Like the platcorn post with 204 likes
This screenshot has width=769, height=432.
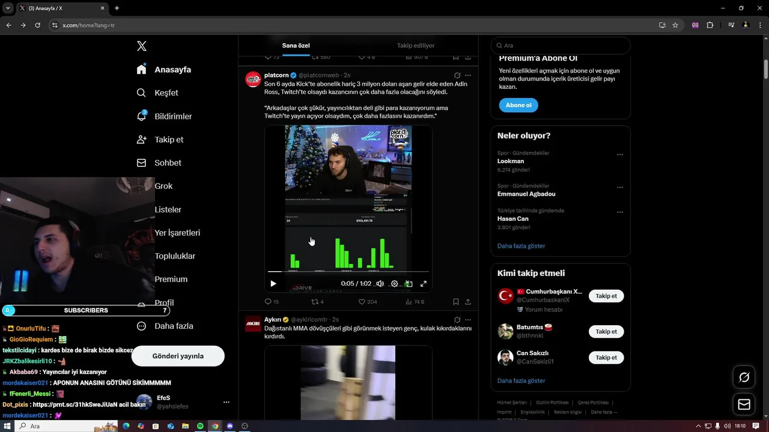(x=368, y=302)
